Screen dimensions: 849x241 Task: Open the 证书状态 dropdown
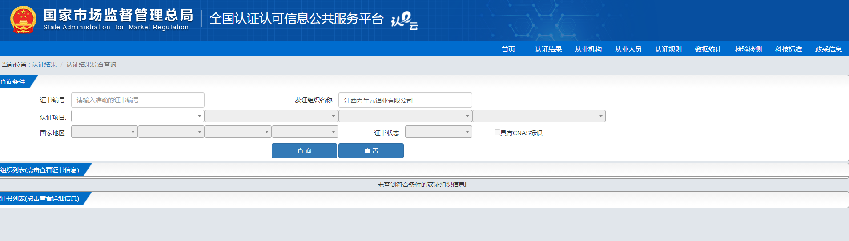coord(439,132)
